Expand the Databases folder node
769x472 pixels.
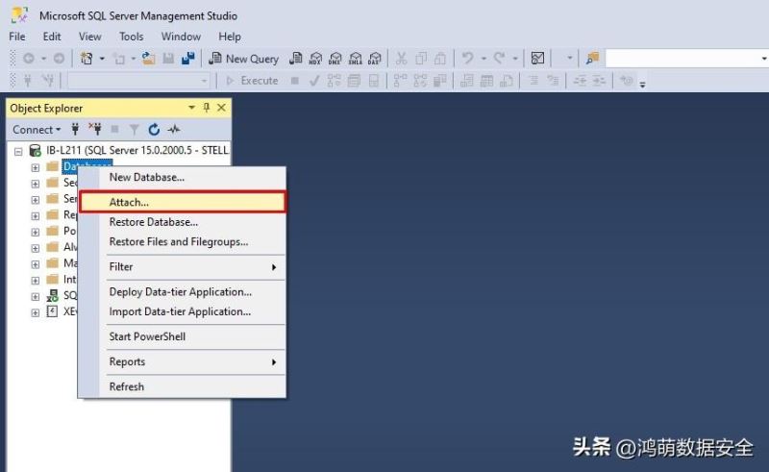36,168
